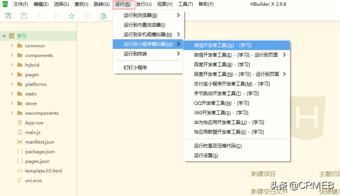This screenshot has width=340, height=196.
Task: Open the 帮助(Y) menu
Action: pos(206,4)
